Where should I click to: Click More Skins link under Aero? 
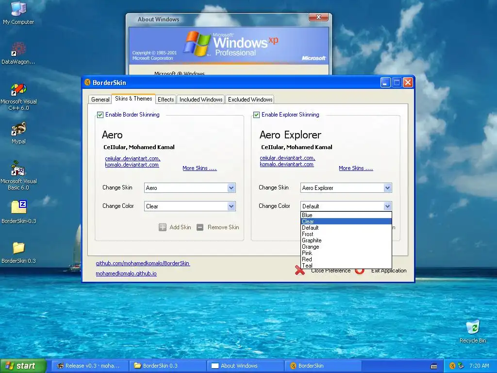point(199,168)
